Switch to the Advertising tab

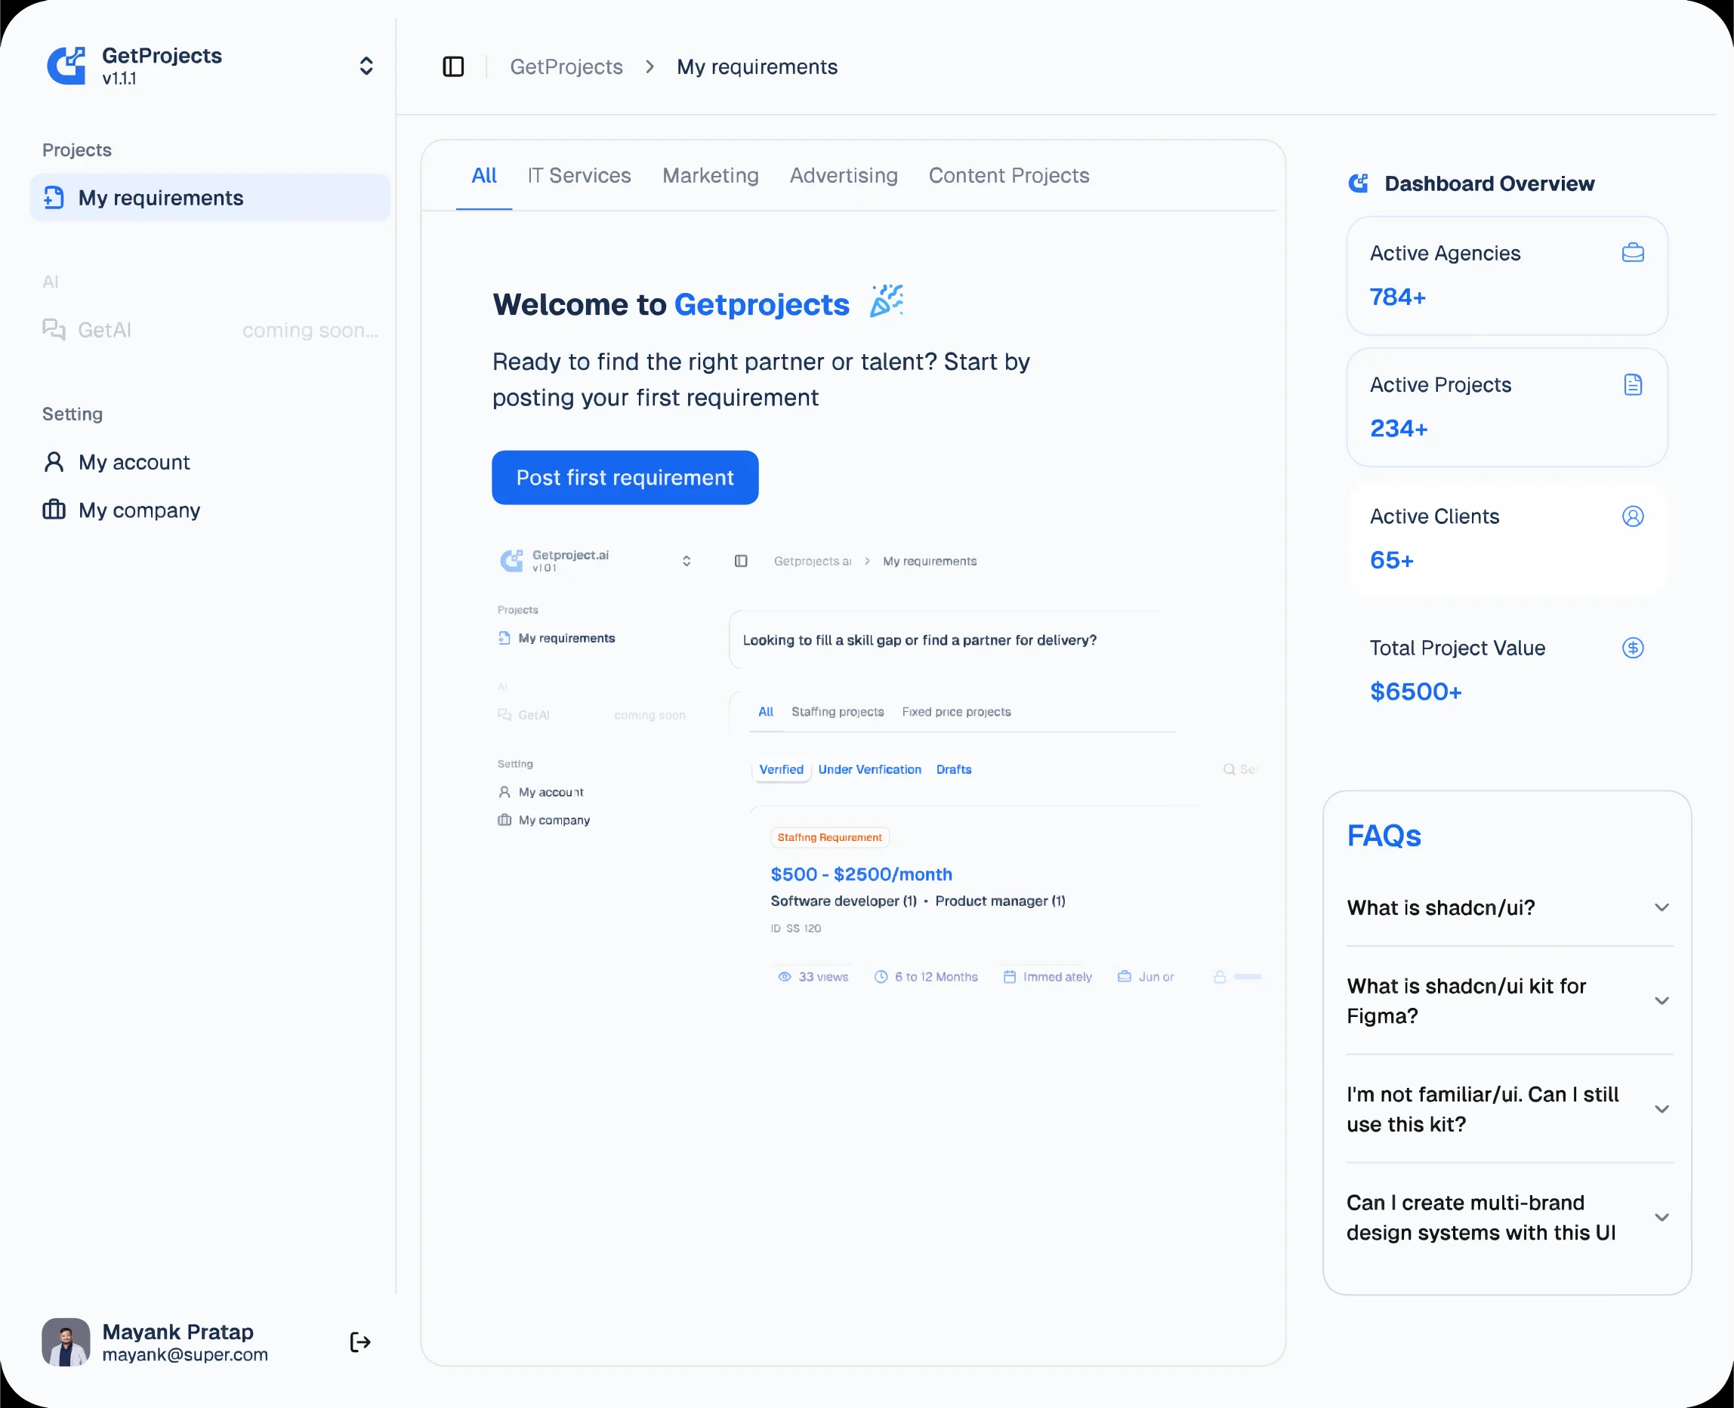tap(843, 175)
